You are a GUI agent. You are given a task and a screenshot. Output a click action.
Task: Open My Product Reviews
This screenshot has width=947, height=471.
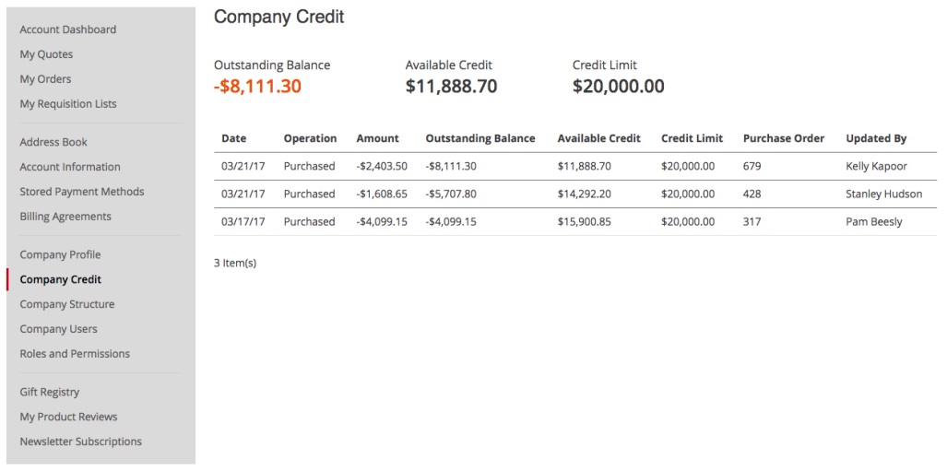coord(69,417)
